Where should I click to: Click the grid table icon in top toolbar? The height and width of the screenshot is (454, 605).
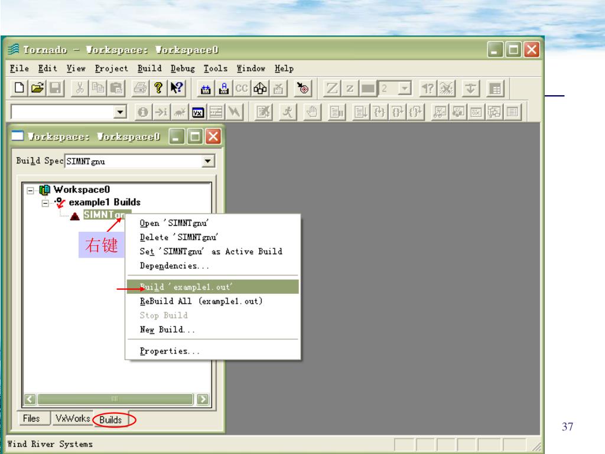(x=495, y=89)
